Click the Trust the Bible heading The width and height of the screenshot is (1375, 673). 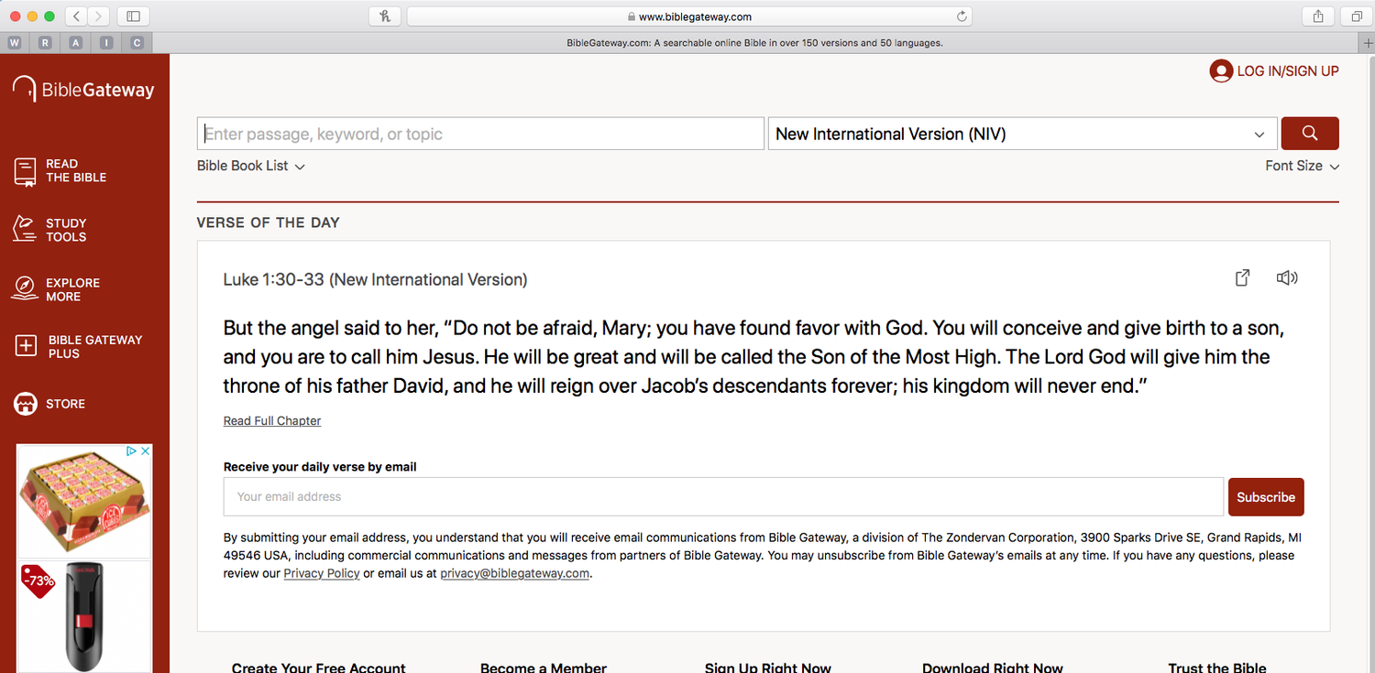1217,667
